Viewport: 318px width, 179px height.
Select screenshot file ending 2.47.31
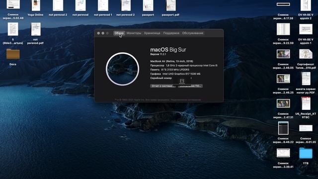[283, 103]
